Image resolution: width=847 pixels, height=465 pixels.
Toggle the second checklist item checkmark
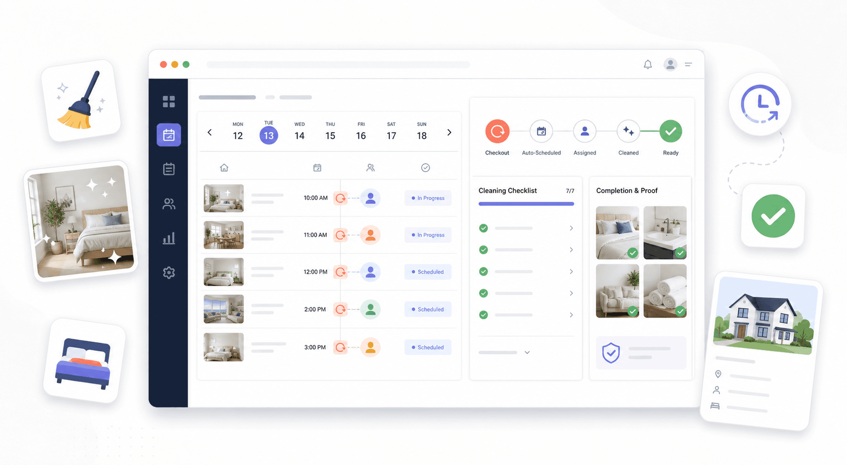pyautogui.click(x=483, y=250)
